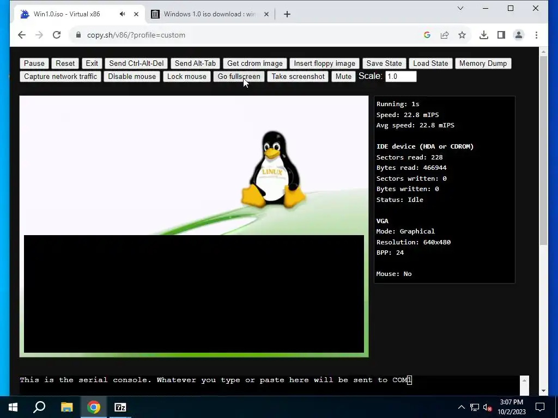Take a screenshot of the emulator

(x=298, y=76)
